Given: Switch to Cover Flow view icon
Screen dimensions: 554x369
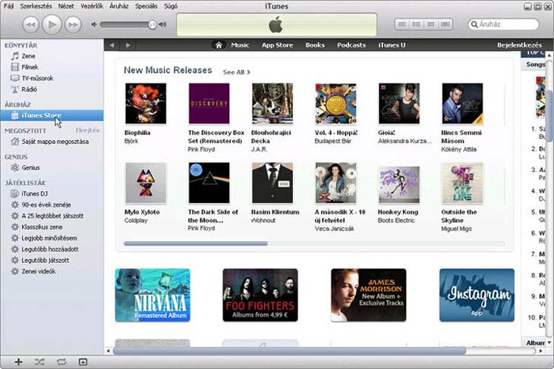Looking at the screenshot, I should [x=445, y=24].
